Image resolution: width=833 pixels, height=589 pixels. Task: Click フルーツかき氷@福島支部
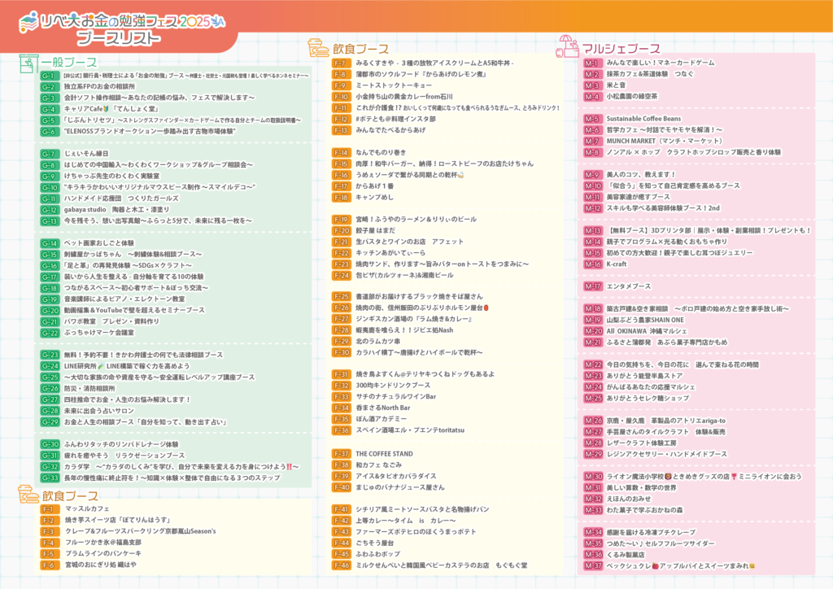tap(91, 543)
